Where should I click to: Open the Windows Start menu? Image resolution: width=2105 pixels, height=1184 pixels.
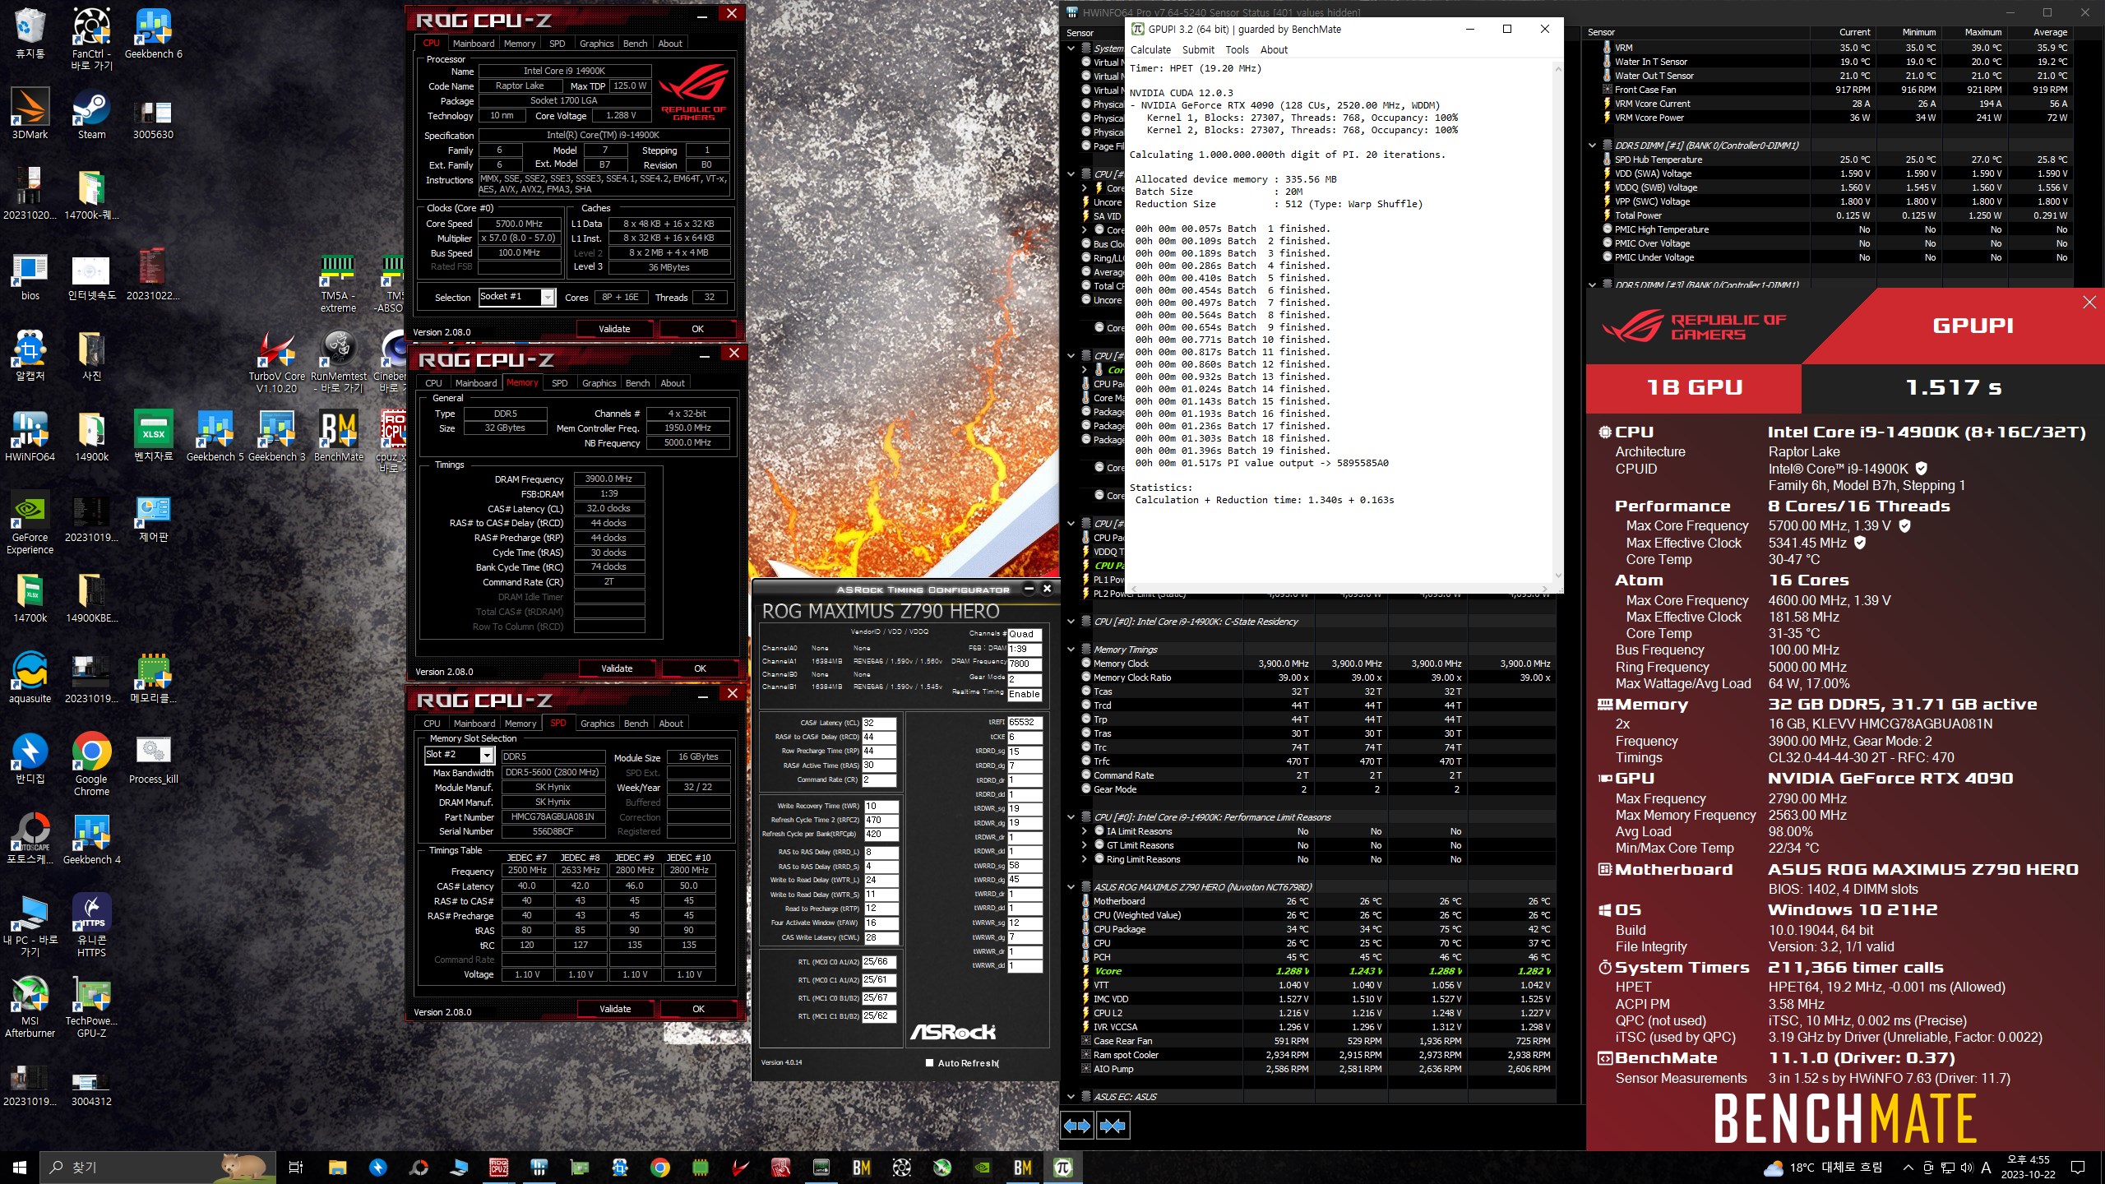click(x=20, y=1167)
